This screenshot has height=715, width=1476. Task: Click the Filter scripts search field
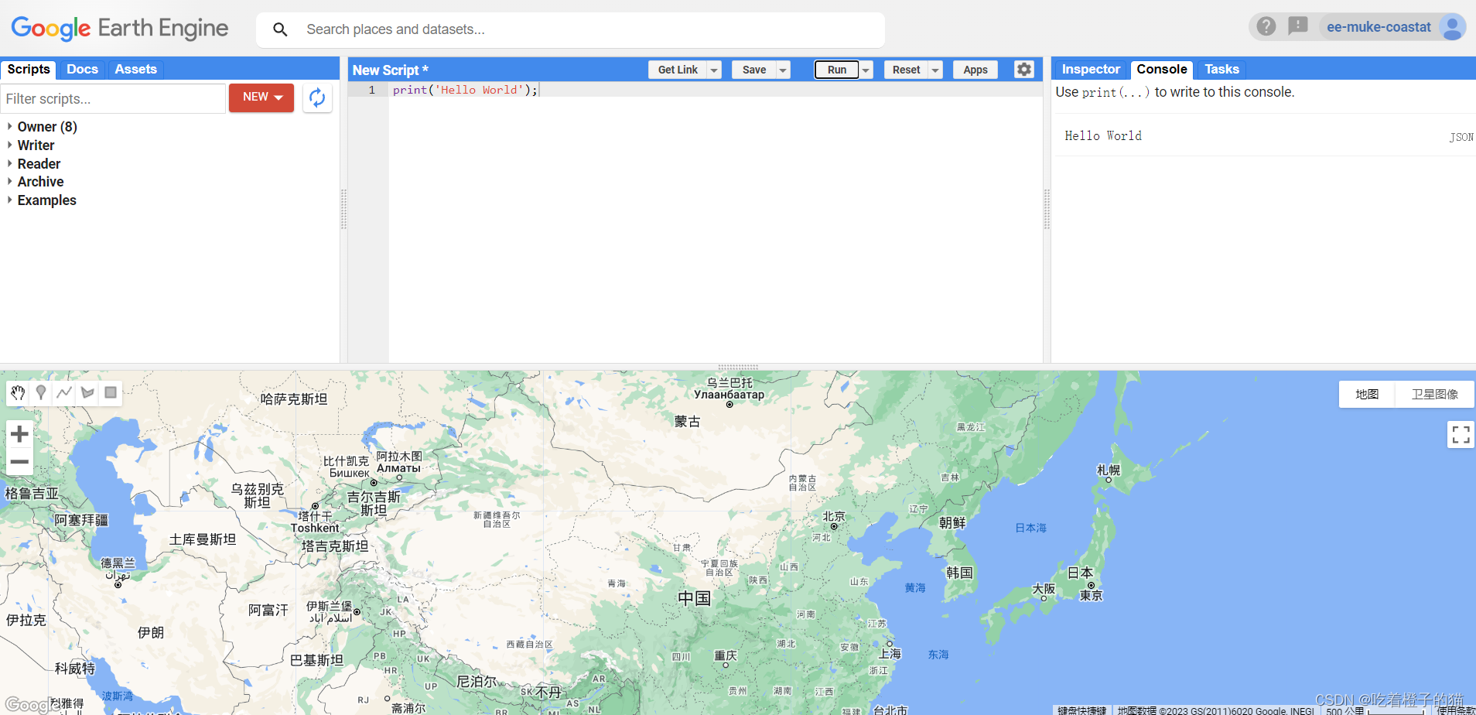(x=113, y=98)
